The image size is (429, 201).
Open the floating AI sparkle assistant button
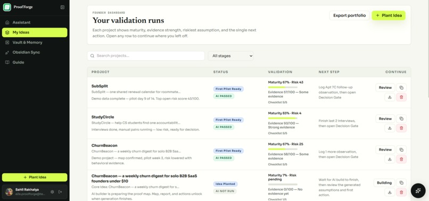(418, 190)
